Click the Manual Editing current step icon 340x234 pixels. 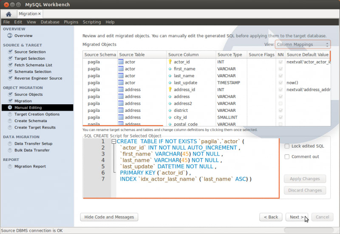10,107
